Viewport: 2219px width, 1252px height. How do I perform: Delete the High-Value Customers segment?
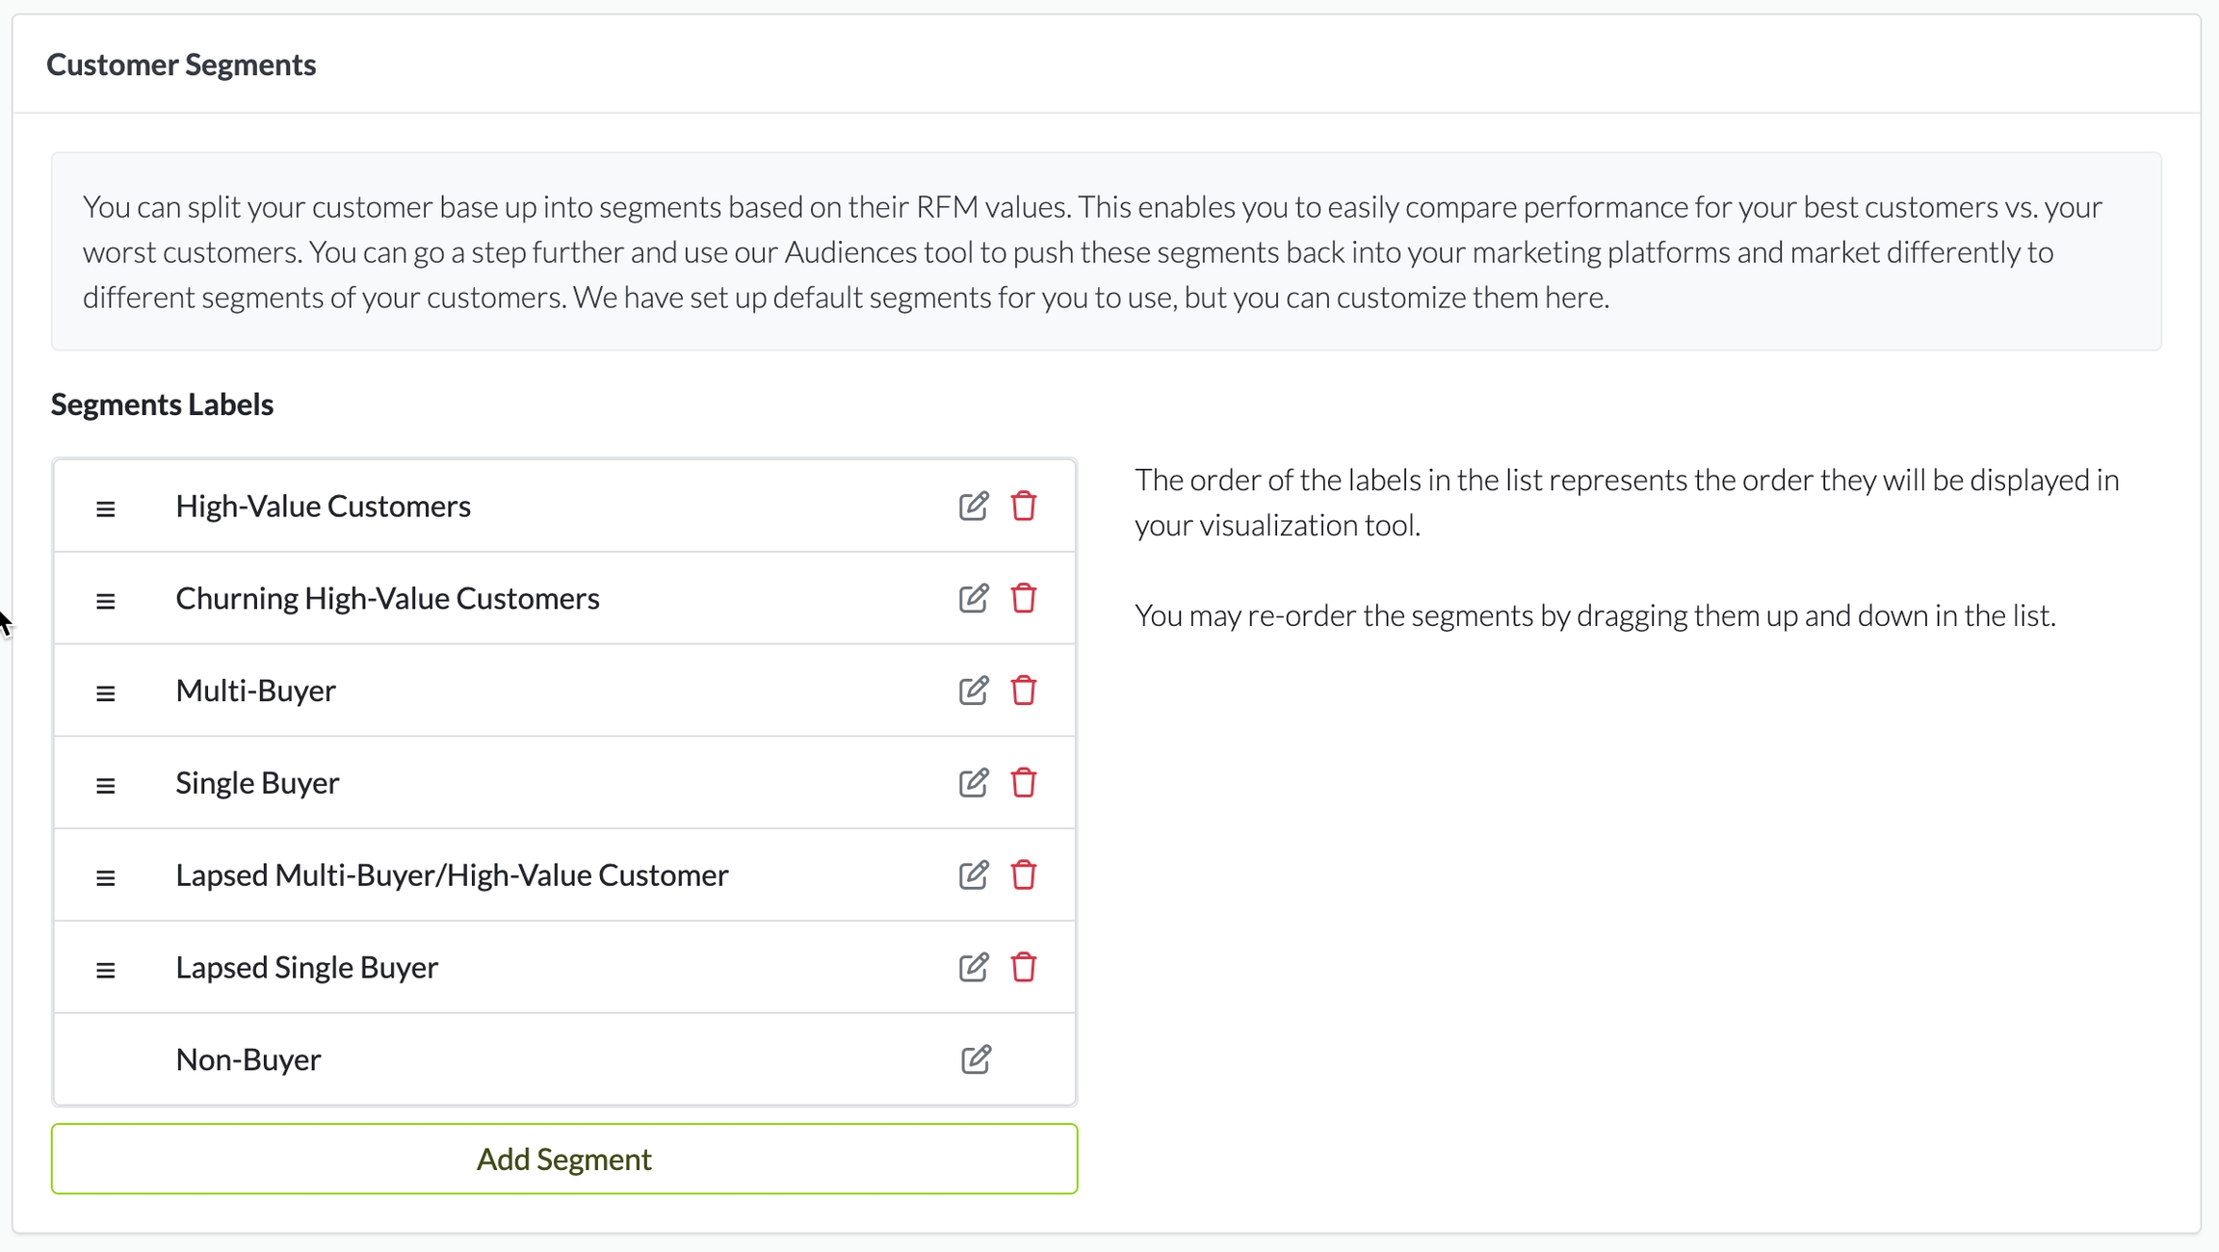[1023, 506]
